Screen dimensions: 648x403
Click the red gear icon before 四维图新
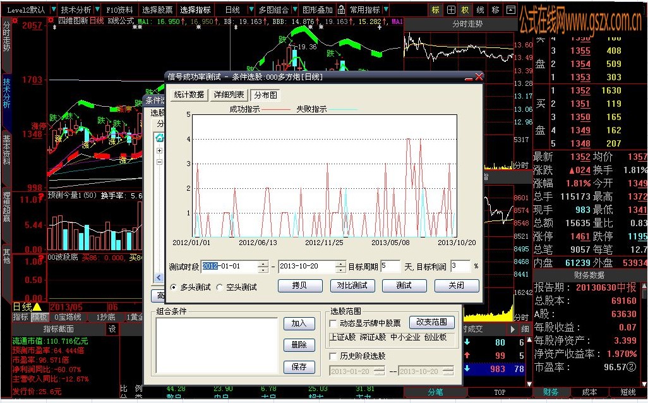pos(51,20)
